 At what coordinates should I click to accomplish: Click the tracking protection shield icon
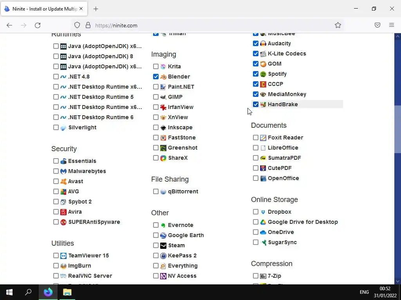point(77,25)
